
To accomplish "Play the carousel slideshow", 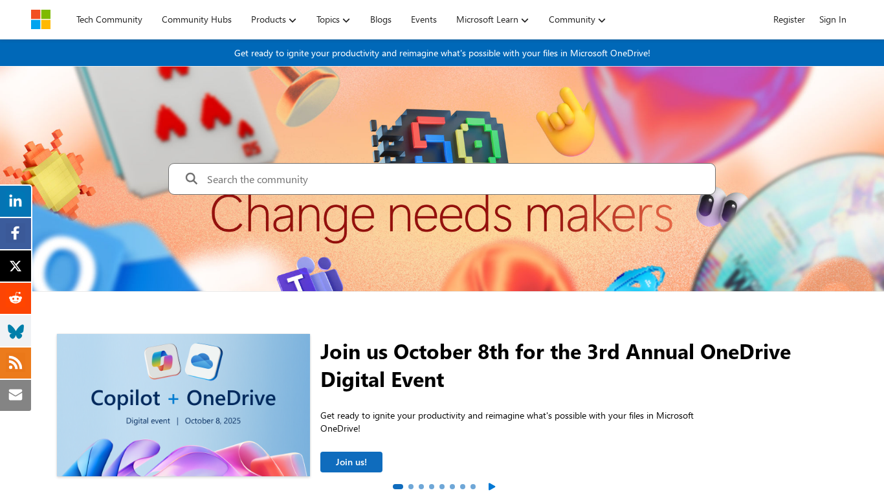I will click(x=492, y=487).
